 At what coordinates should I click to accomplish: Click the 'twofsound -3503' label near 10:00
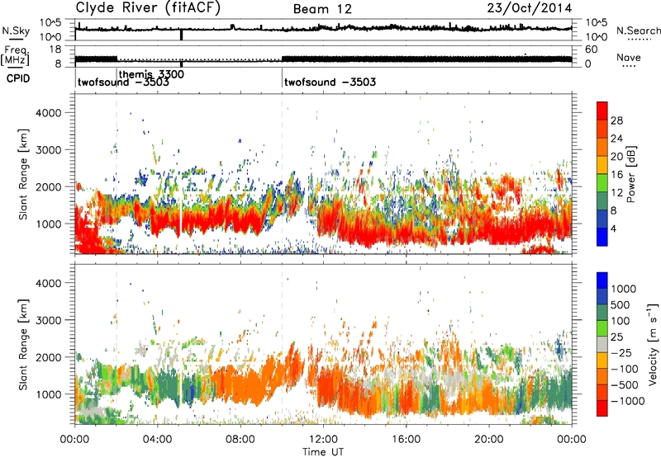[x=330, y=82]
